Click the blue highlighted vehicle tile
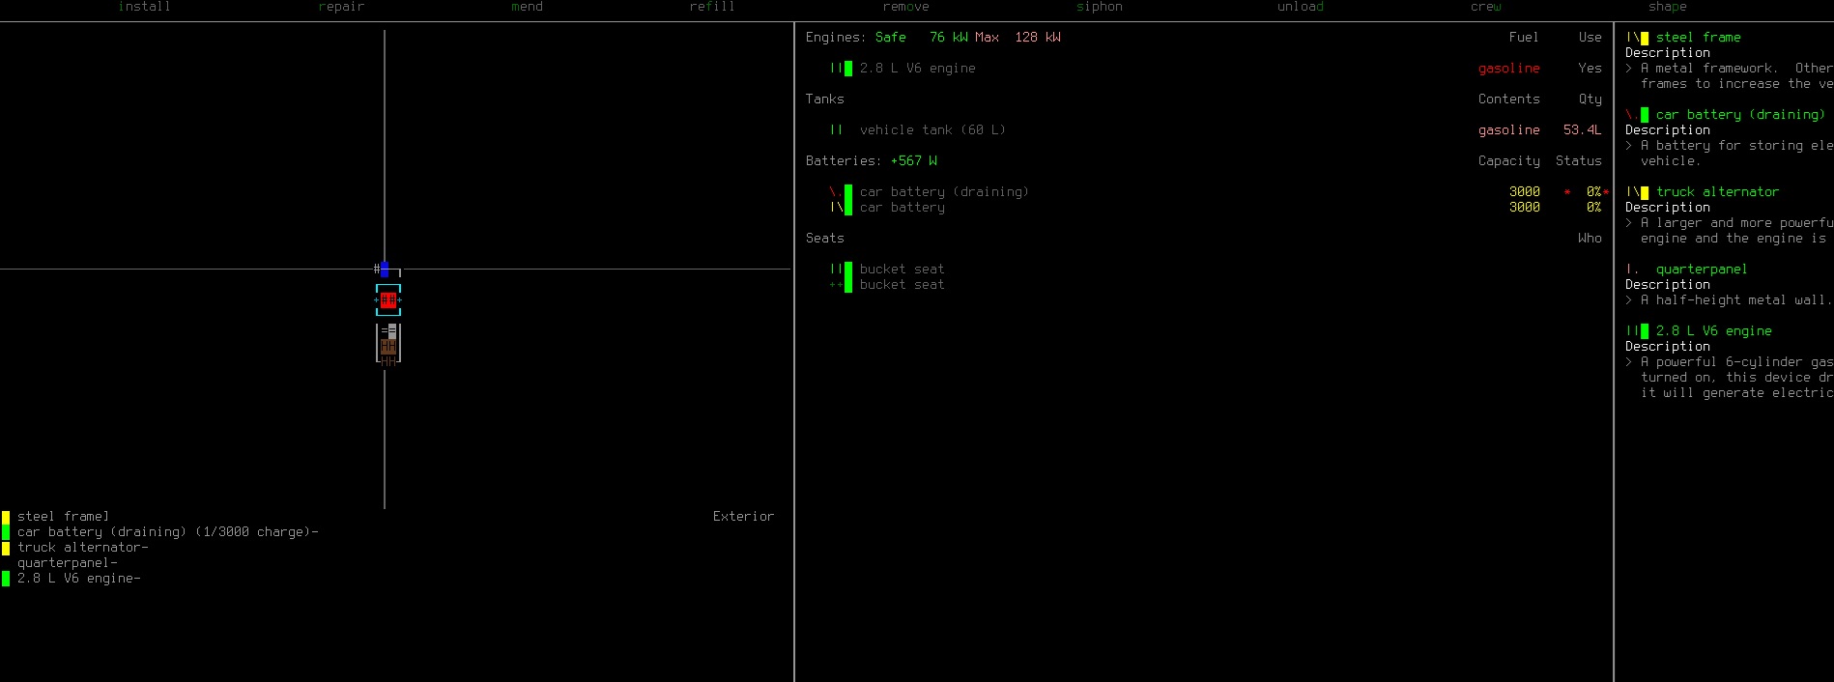Image resolution: width=1834 pixels, height=682 pixels. 385,270
